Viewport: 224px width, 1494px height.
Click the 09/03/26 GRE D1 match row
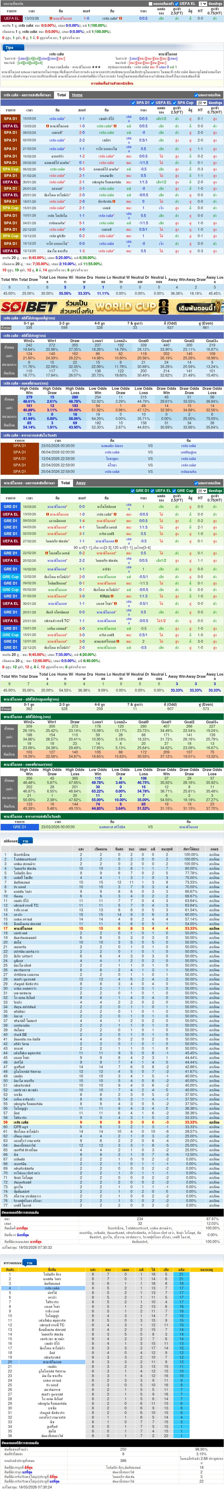point(112,521)
